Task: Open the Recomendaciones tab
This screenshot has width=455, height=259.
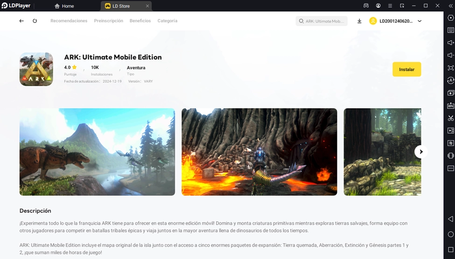Action: point(69,21)
